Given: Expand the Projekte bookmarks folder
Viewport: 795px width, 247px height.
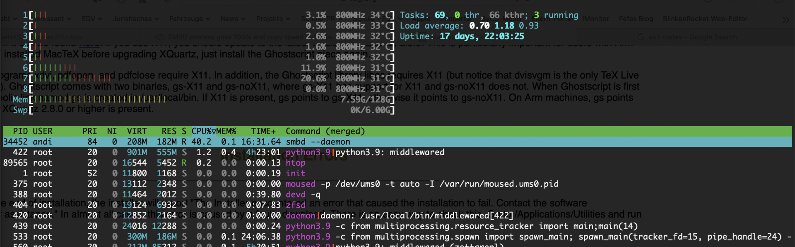Looking at the screenshot, I should click(x=273, y=19).
